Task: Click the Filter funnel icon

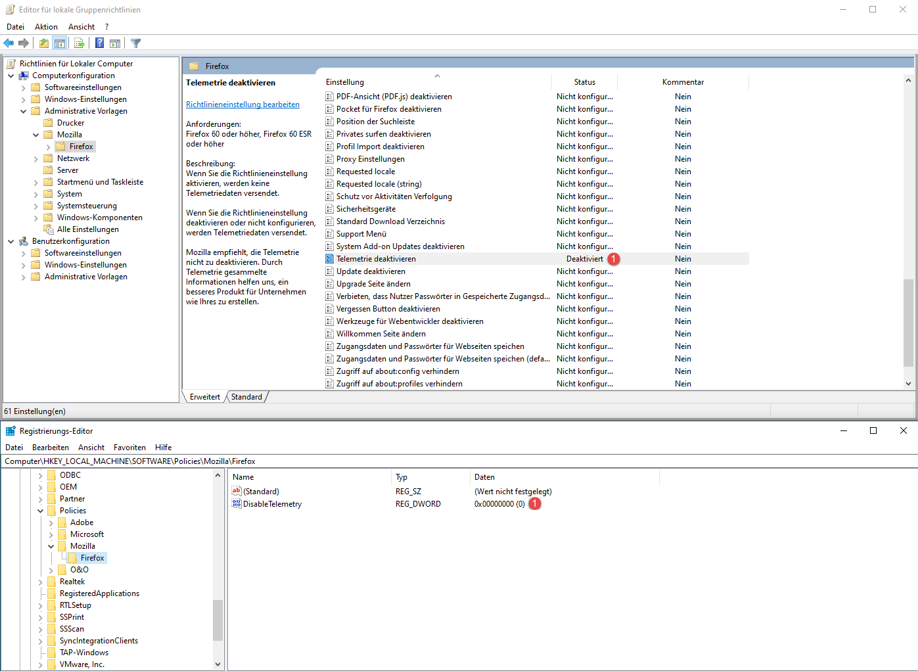Action: click(x=136, y=43)
